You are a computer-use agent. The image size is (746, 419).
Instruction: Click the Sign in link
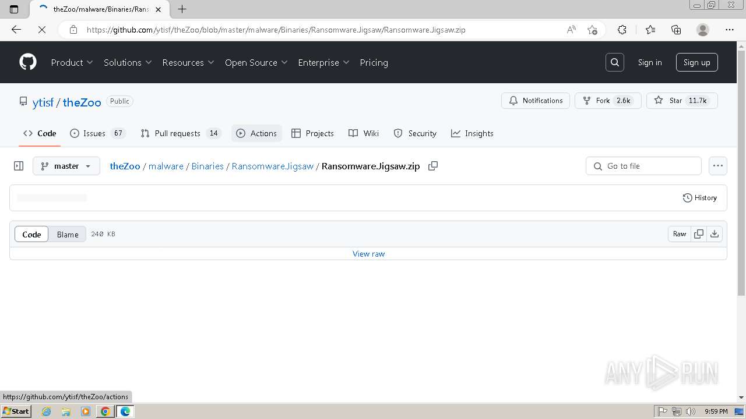[x=650, y=62]
